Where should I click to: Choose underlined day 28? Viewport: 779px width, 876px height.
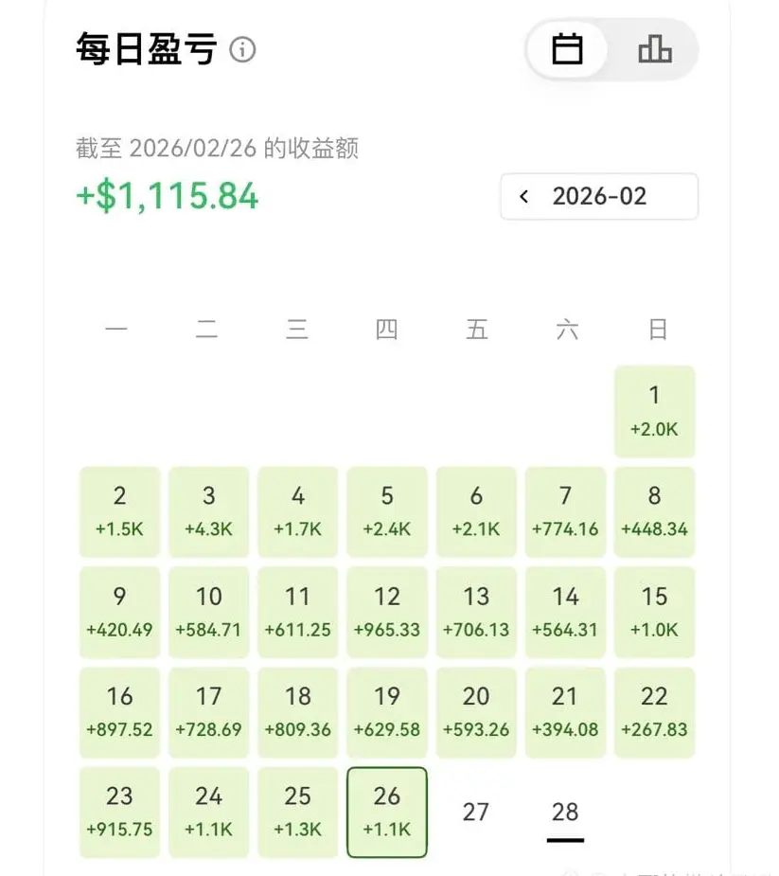[x=565, y=813]
